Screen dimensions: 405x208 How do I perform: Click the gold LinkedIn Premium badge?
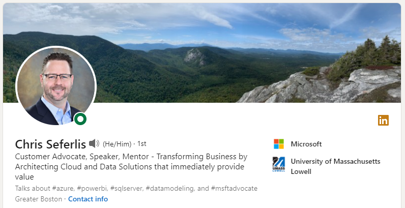coord(383,121)
